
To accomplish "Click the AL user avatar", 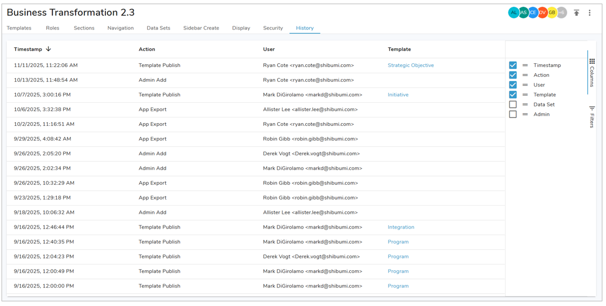I will click(514, 13).
